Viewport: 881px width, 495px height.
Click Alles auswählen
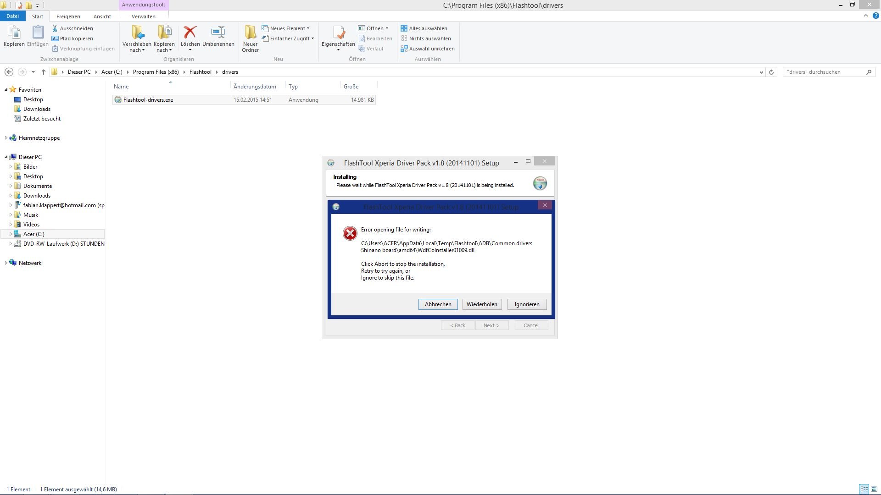[424, 28]
